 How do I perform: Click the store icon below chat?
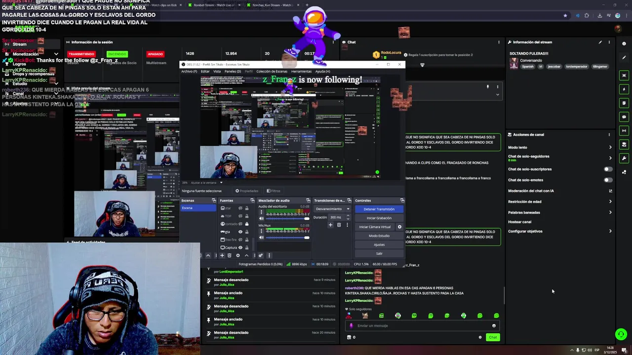point(349,337)
